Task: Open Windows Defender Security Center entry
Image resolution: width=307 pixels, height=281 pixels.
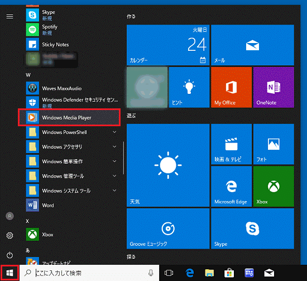Action: pyautogui.click(x=71, y=103)
